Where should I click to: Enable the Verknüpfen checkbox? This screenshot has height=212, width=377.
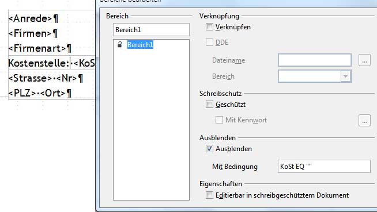tap(209, 27)
